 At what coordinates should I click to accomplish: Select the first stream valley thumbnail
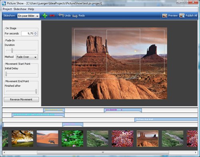[x=98, y=139]
